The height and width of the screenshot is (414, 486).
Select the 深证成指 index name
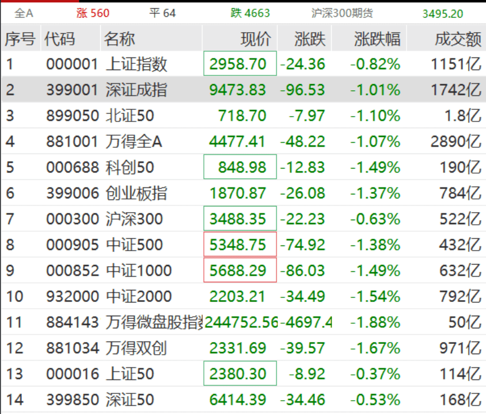pyautogui.click(x=136, y=90)
